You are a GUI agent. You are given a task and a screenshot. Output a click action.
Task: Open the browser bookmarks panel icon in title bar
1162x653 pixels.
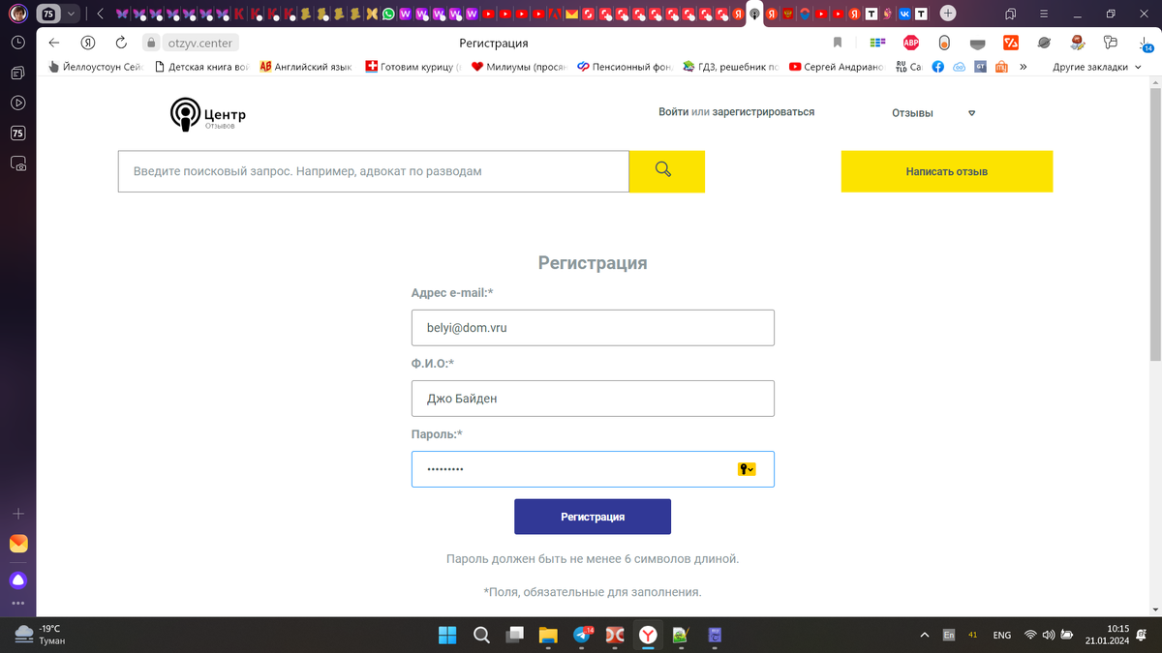click(1010, 14)
